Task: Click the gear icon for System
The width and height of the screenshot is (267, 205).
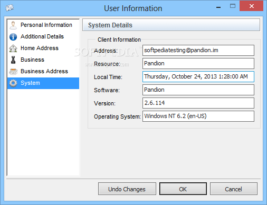Action: click(13, 83)
